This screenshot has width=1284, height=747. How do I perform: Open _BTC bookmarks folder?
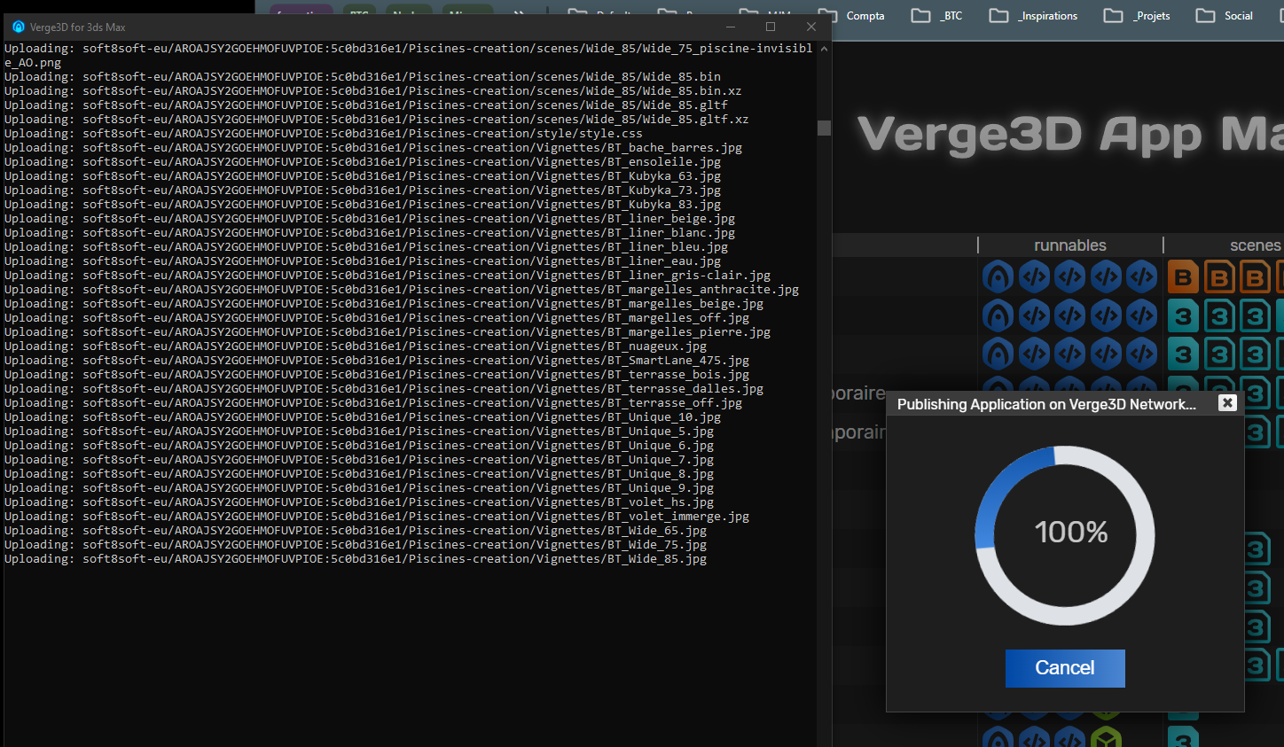[x=937, y=15]
